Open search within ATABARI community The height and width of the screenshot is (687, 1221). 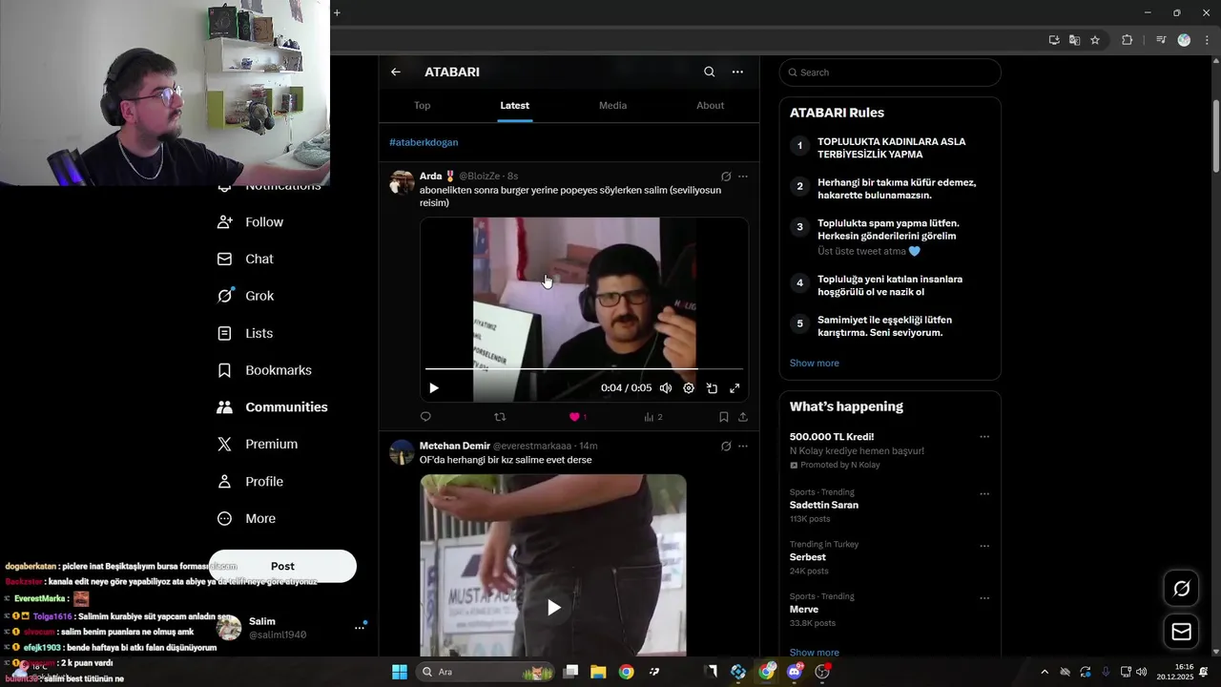[709, 72]
